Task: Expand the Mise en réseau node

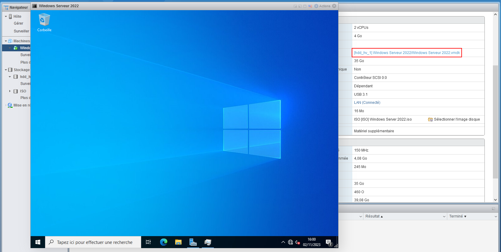Action: pyautogui.click(x=6, y=105)
